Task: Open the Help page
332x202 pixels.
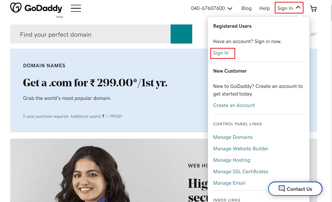Action: pos(265,8)
